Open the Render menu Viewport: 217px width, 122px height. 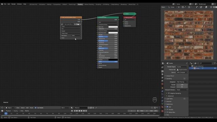(x=14, y=4)
